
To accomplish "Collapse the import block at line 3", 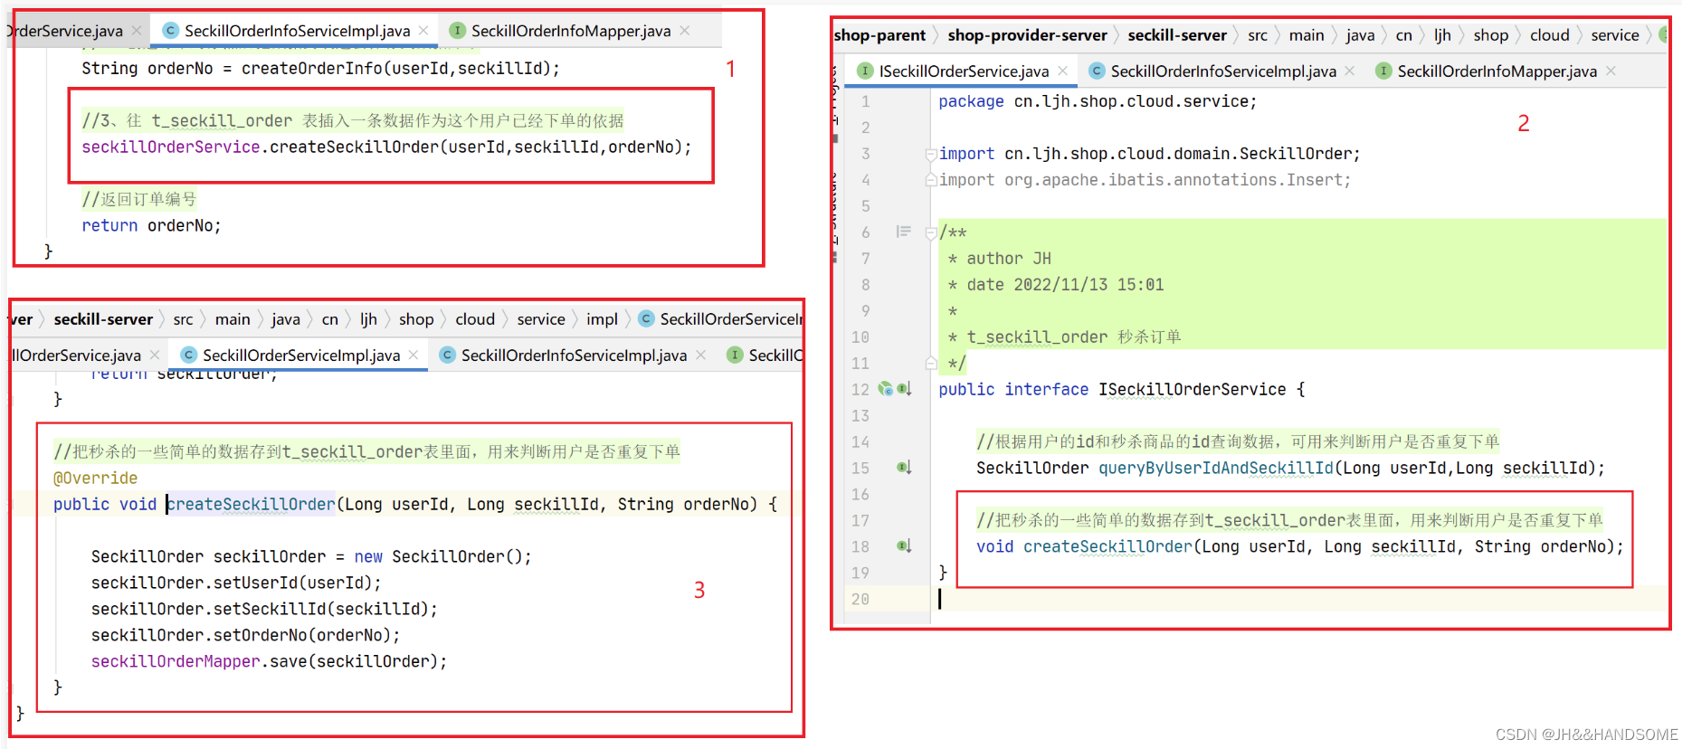I will 931,155.
